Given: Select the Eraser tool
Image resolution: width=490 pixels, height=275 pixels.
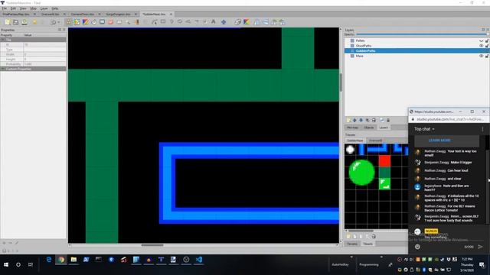Looking at the screenshot, I should (x=110, y=22).
